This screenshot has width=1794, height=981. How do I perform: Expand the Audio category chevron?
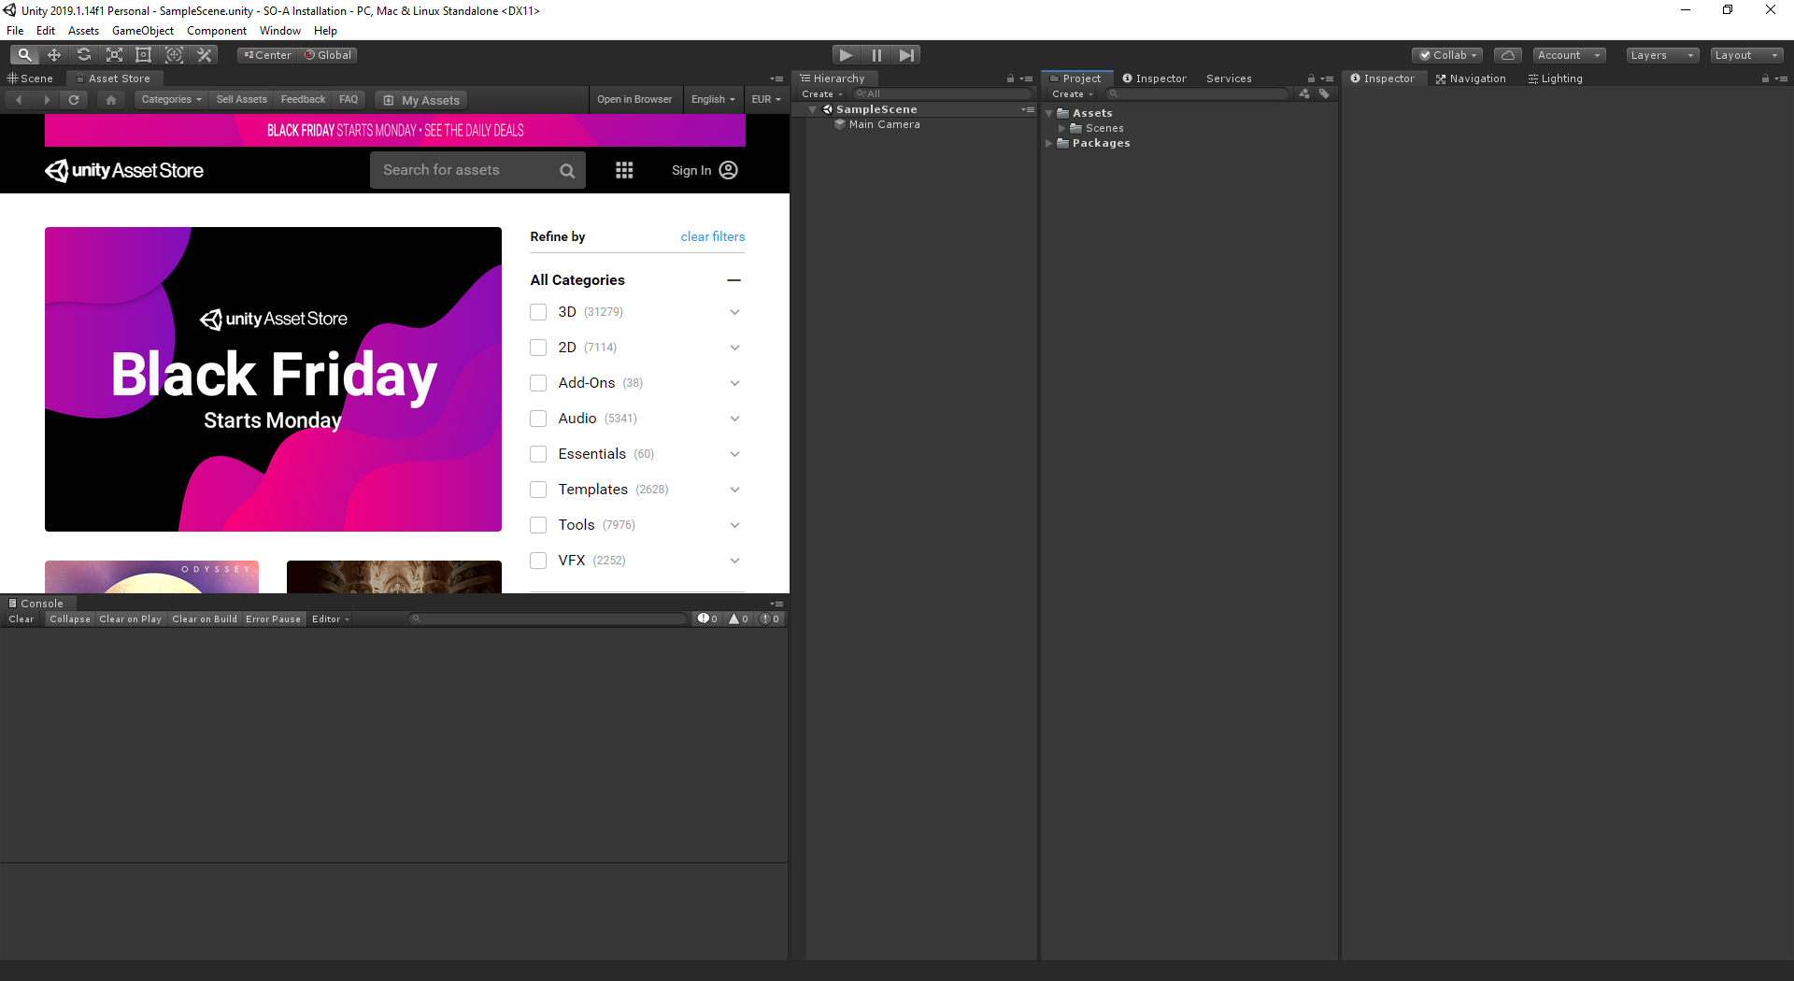[x=734, y=419]
